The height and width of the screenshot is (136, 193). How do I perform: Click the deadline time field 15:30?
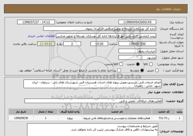[x=99, y=44]
